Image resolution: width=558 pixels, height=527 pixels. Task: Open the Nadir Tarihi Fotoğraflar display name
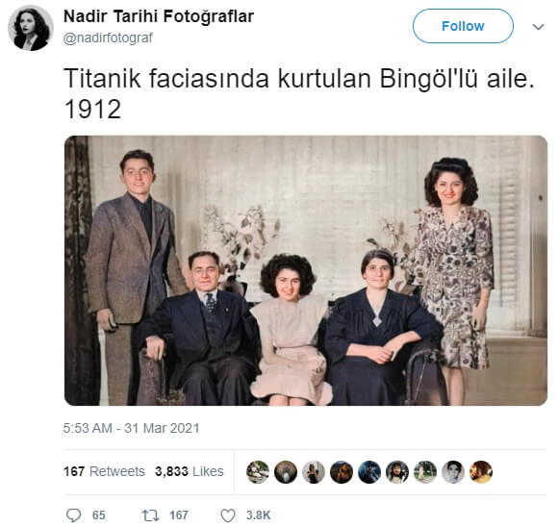coord(159,16)
